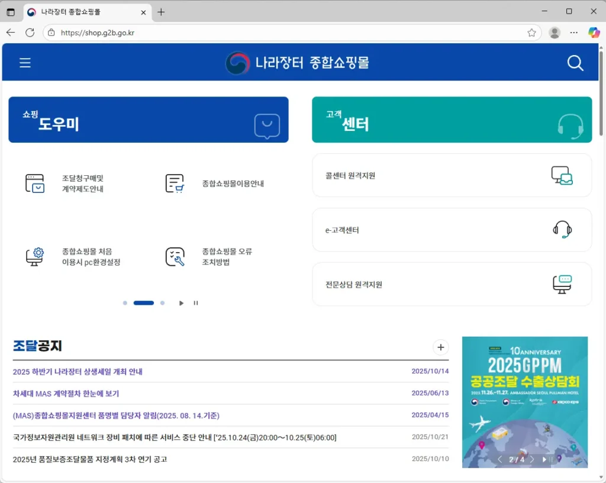Select the 나라장터 종합쇼핑몰 browser tab

coord(86,12)
